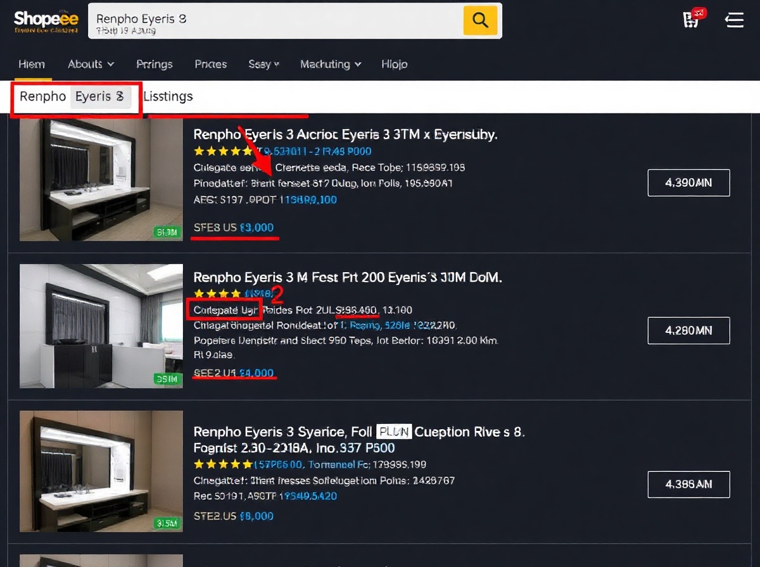Image resolution: width=760 pixels, height=567 pixels.
Task: Click price text SEE2.U1 84,000
Action: click(234, 373)
